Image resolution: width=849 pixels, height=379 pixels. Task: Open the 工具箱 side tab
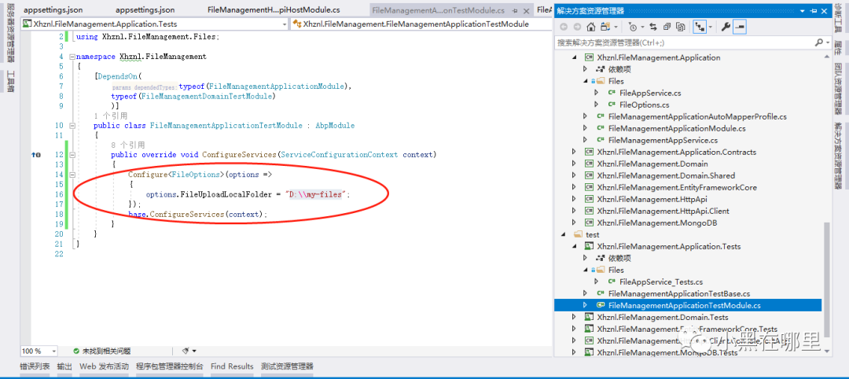click(10, 82)
